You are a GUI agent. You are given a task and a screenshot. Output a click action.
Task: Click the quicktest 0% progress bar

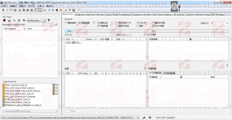coord(152,31)
